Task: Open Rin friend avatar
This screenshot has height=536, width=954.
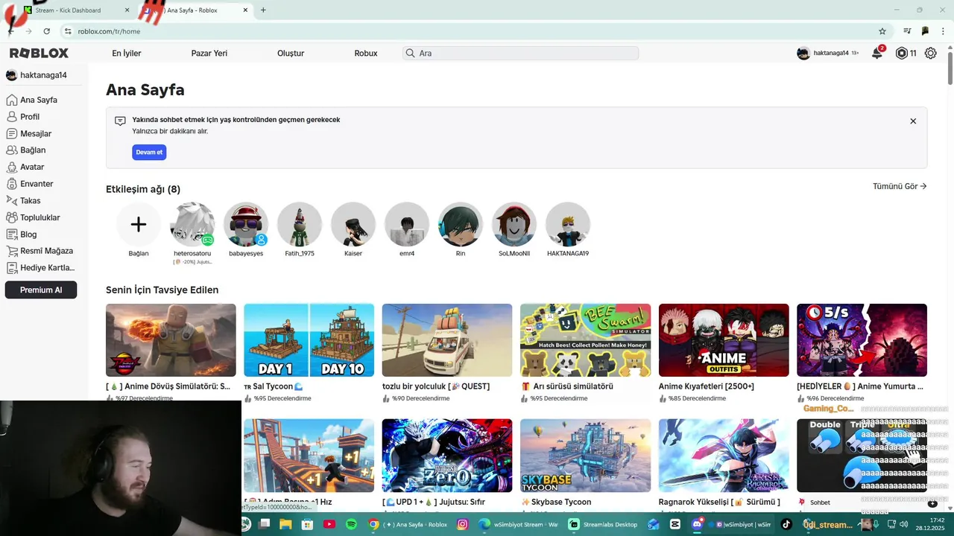Action: [461, 224]
